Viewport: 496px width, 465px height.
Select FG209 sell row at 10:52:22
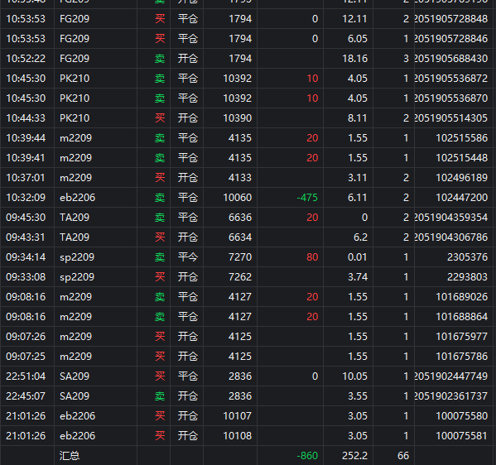pos(248,59)
